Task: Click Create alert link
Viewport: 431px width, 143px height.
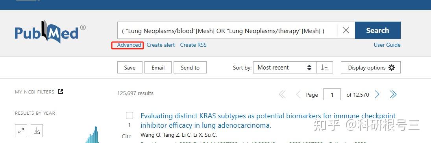Action: pyautogui.click(x=161, y=45)
